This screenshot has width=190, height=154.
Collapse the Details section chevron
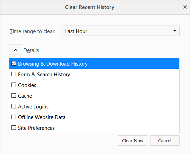[x=16, y=50]
